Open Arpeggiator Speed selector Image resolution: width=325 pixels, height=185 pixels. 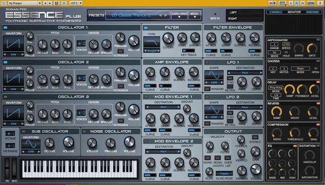click(286, 44)
